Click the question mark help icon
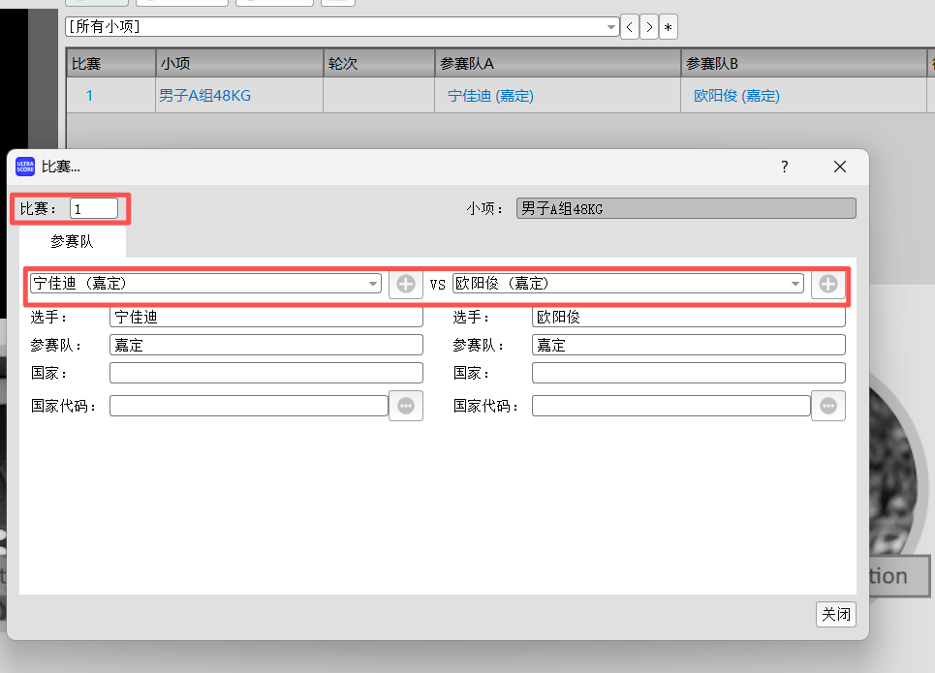Viewport: 935px width, 673px height. coord(784,167)
